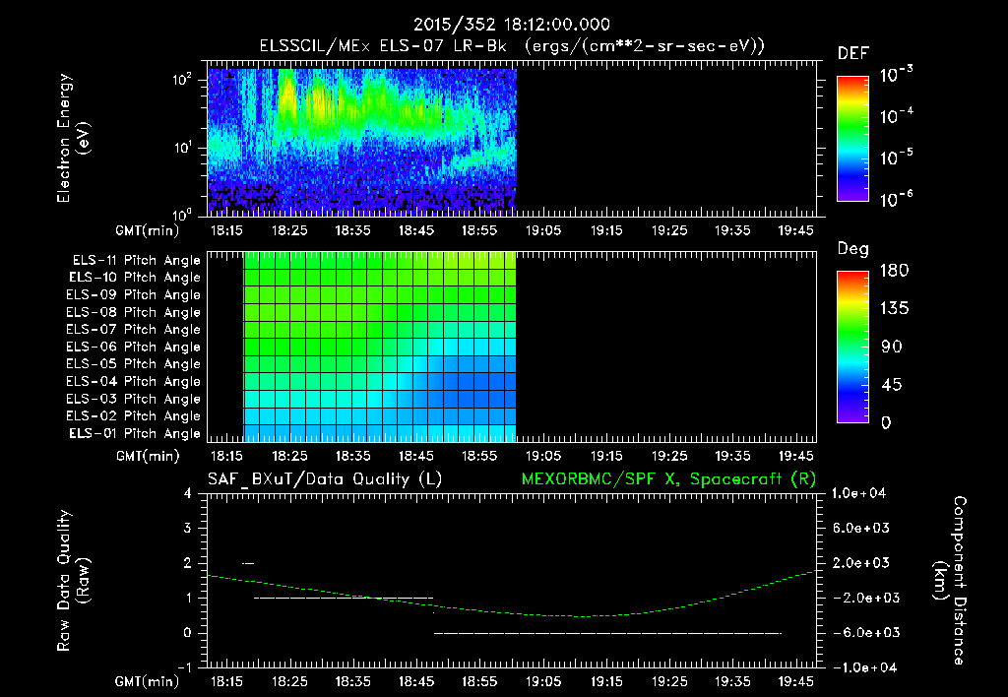Click the 18:45 time label under the data quality plot
Screen dimensions: 1008x697
416,681
